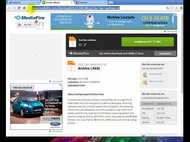Switch to the Facebook tab
This screenshot has width=190, height=142.
pos(90,2)
